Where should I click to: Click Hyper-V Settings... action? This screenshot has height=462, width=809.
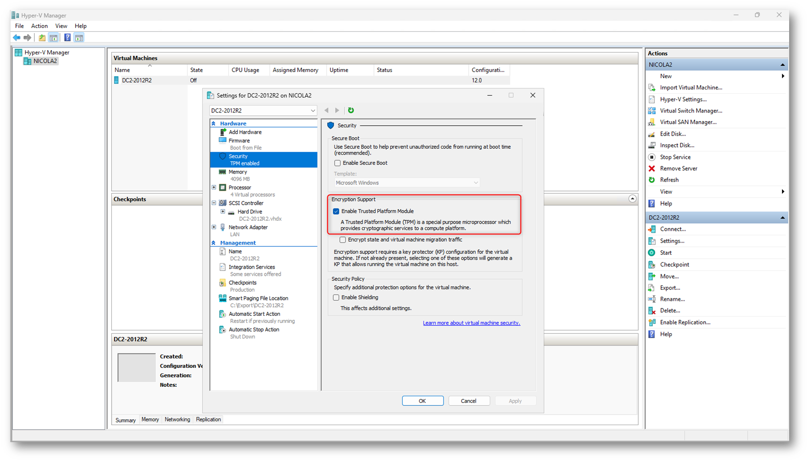pyautogui.click(x=683, y=99)
